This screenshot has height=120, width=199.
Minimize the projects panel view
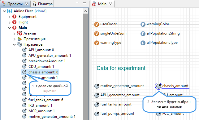click(77, 2)
